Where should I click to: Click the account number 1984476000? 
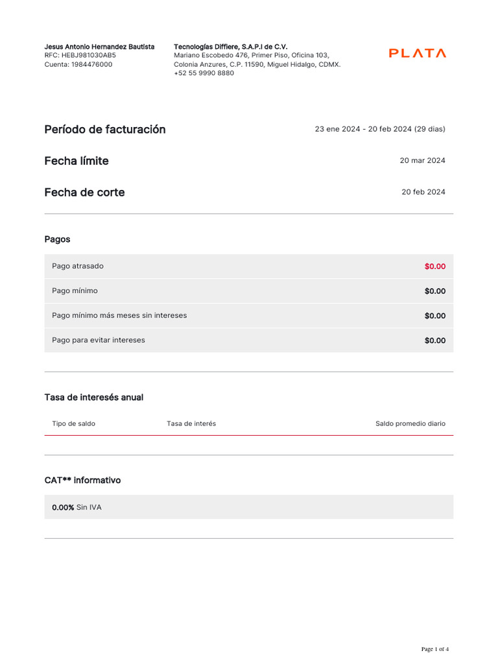coord(91,64)
